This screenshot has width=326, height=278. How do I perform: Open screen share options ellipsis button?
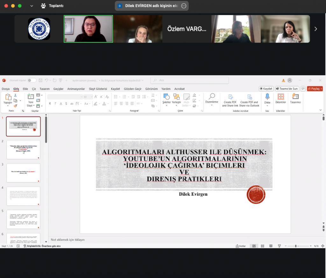(184, 6)
